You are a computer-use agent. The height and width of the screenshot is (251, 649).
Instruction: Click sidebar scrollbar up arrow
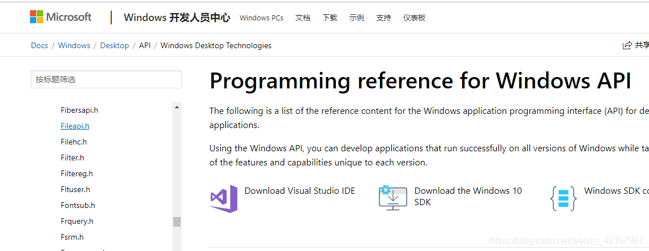[x=177, y=107]
